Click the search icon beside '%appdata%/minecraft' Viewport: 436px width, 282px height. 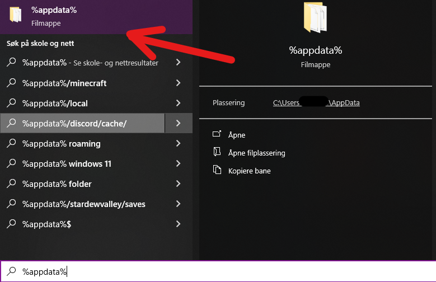coord(11,83)
